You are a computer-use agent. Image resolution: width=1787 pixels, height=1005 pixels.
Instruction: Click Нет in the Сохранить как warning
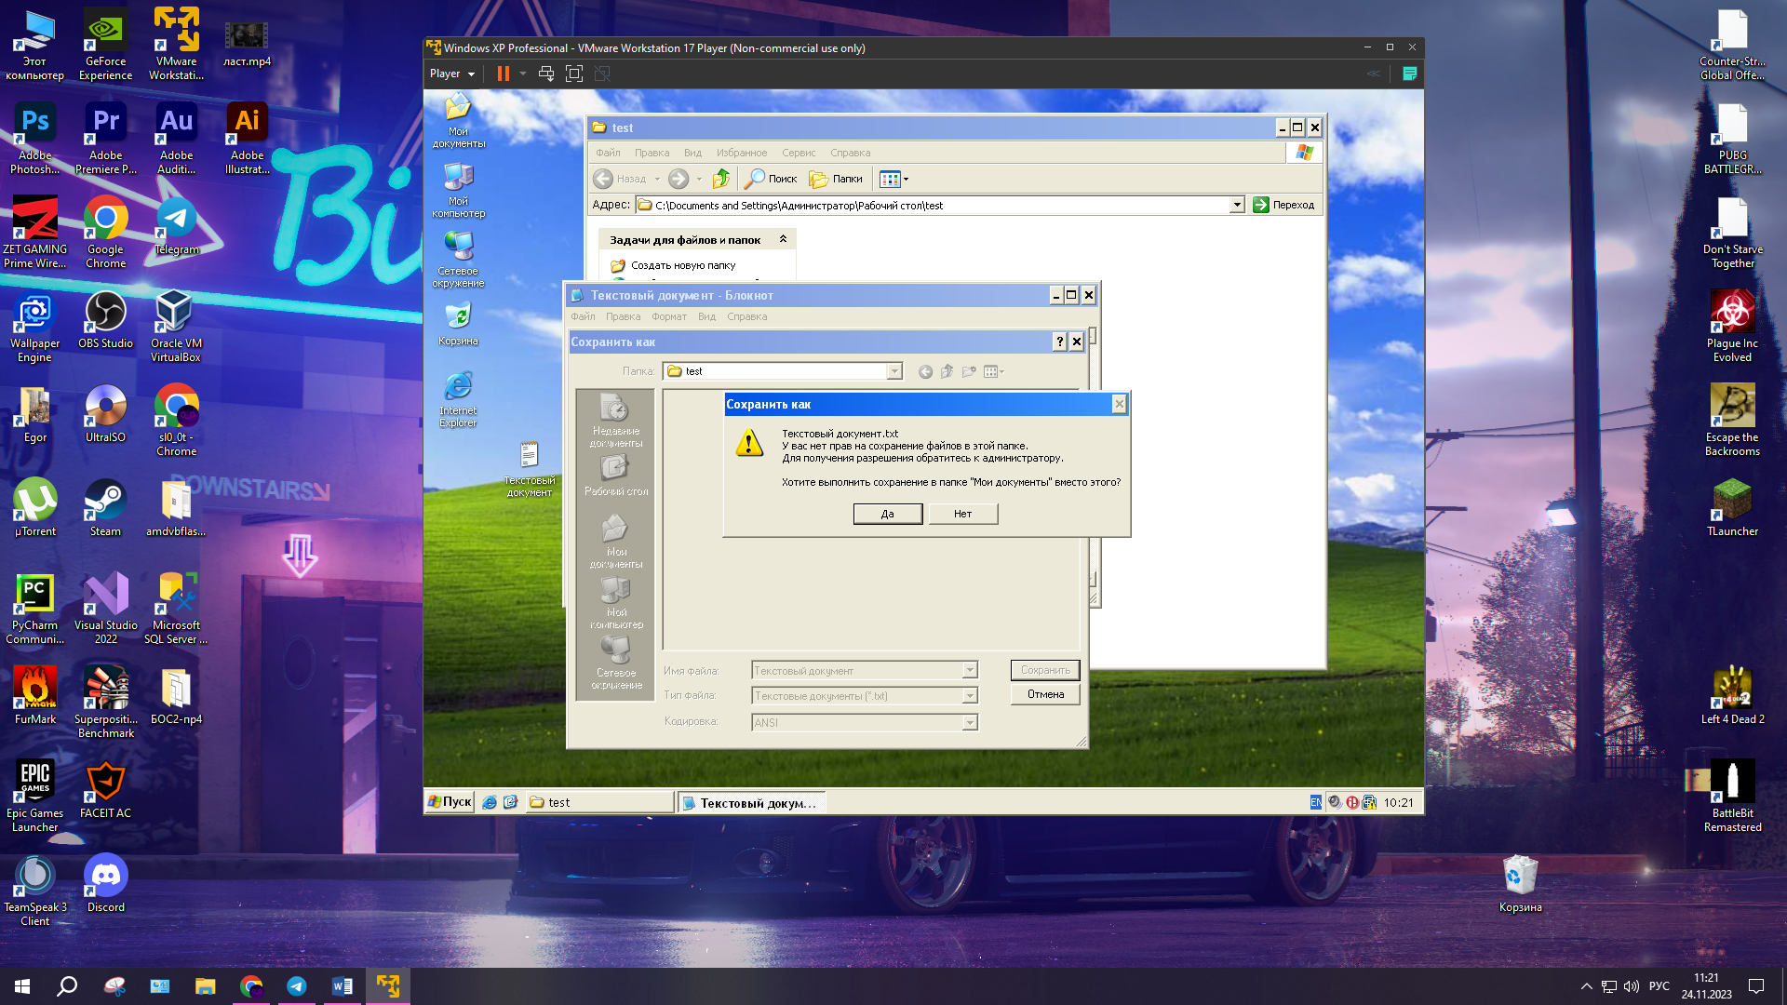tap(962, 514)
